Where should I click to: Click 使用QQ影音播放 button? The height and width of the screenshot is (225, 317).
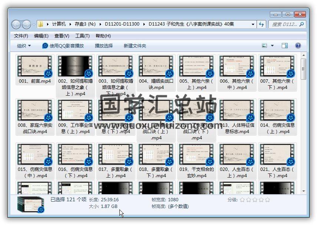pos(63,46)
